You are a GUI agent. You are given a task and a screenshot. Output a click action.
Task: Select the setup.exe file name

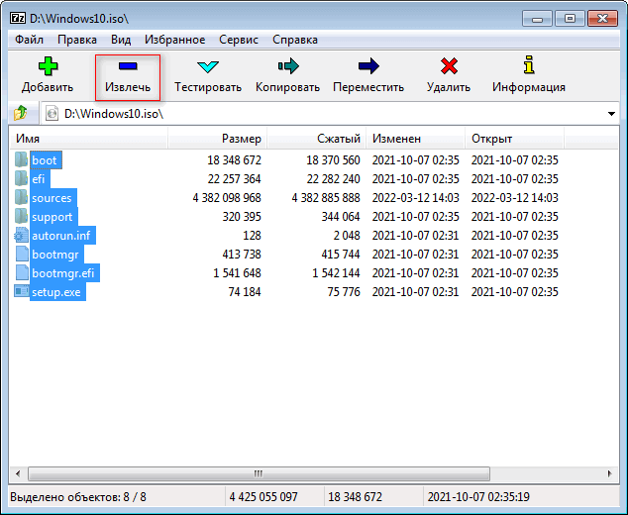(56, 292)
